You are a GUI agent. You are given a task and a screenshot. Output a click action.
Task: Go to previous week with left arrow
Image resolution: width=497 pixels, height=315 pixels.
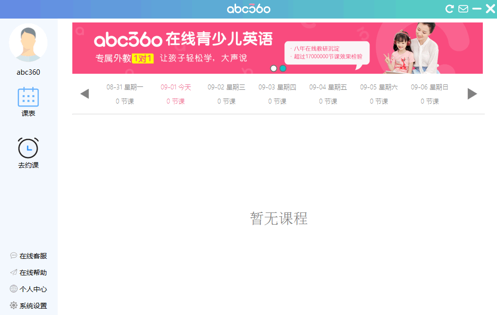pyautogui.click(x=85, y=94)
